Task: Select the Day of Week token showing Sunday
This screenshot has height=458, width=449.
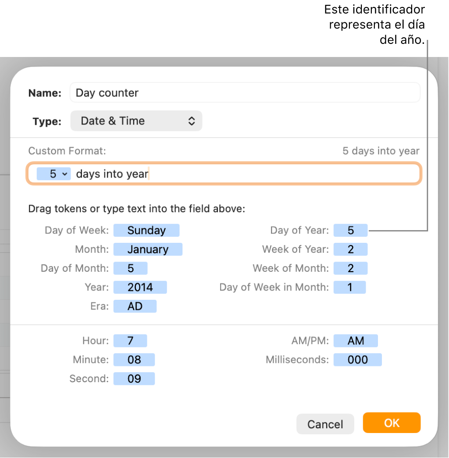Action: point(146,230)
